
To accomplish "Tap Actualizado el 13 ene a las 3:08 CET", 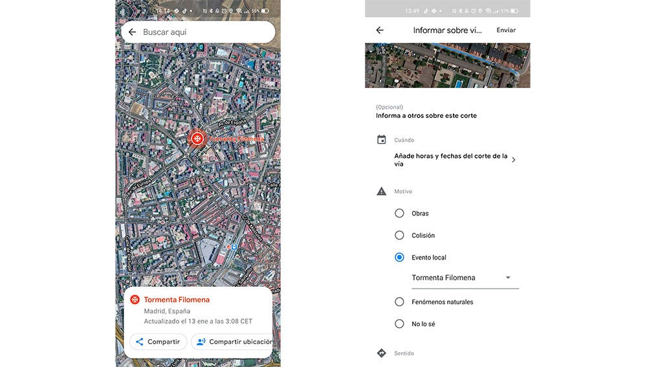I will click(x=198, y=321).
